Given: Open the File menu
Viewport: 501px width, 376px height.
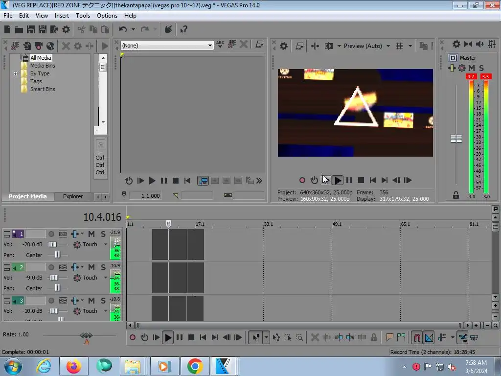Looking at the screenshot, I should pos(8,16).
